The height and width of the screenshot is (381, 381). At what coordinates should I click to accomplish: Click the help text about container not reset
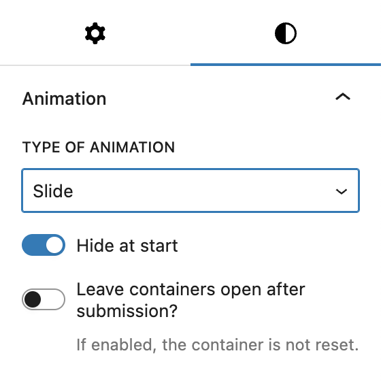point(218,345)
